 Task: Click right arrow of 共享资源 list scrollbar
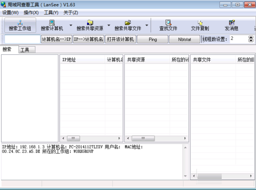[185, 138]
